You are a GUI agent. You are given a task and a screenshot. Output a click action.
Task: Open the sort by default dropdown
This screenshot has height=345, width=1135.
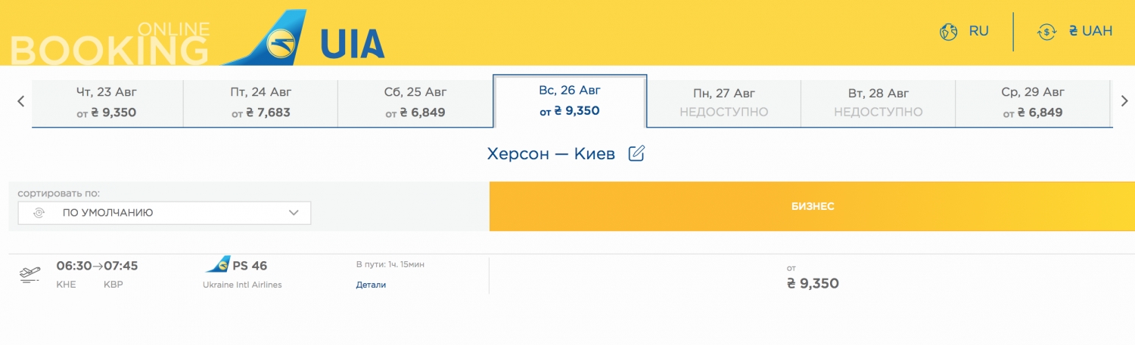[164, 213]
